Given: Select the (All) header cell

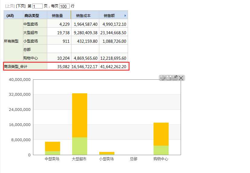Looking at the screenshot, I should point(14,15).
